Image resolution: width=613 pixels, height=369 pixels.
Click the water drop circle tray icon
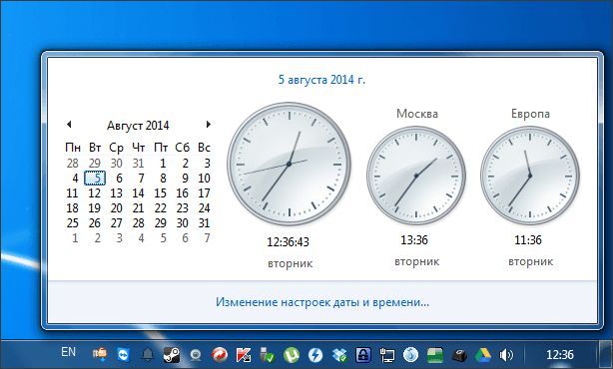tap(411, 355)
